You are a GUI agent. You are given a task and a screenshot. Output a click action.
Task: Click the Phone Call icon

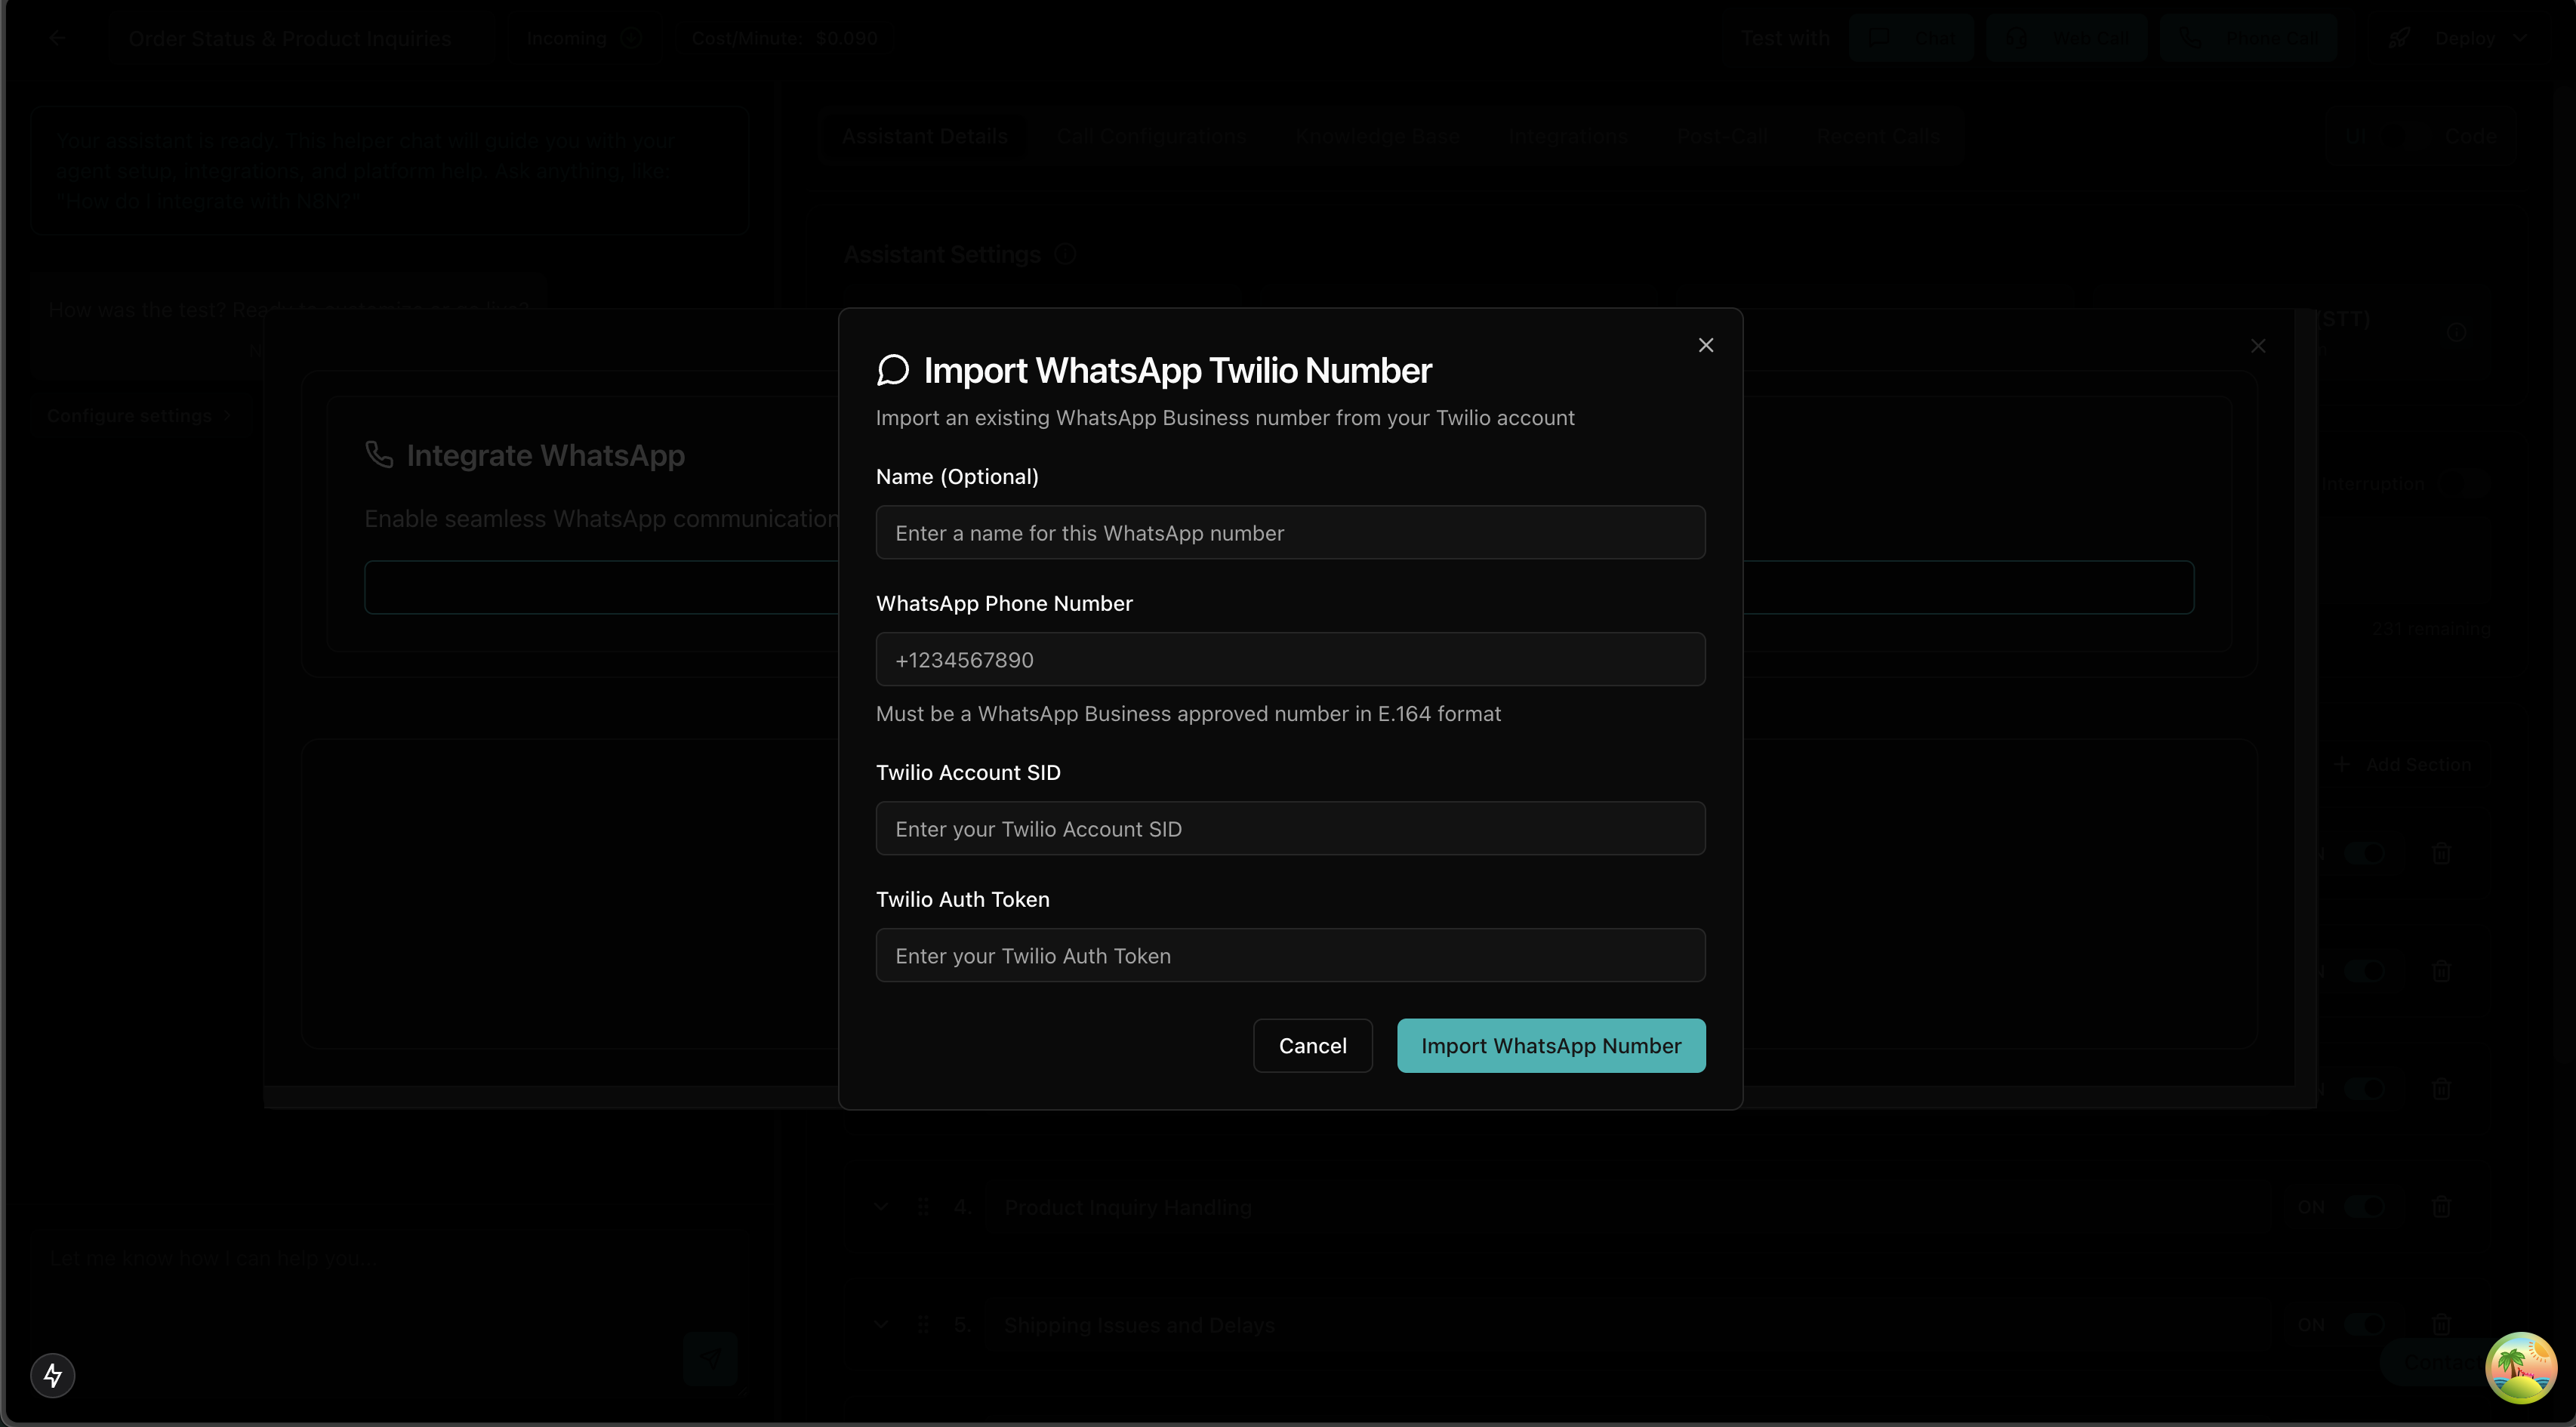pos(2190,38)
